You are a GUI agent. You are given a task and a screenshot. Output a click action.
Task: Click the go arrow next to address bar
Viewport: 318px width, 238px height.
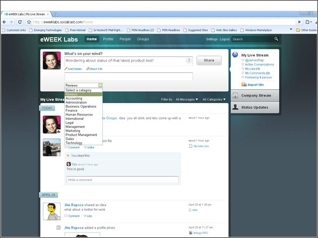[x=300, y=22]
